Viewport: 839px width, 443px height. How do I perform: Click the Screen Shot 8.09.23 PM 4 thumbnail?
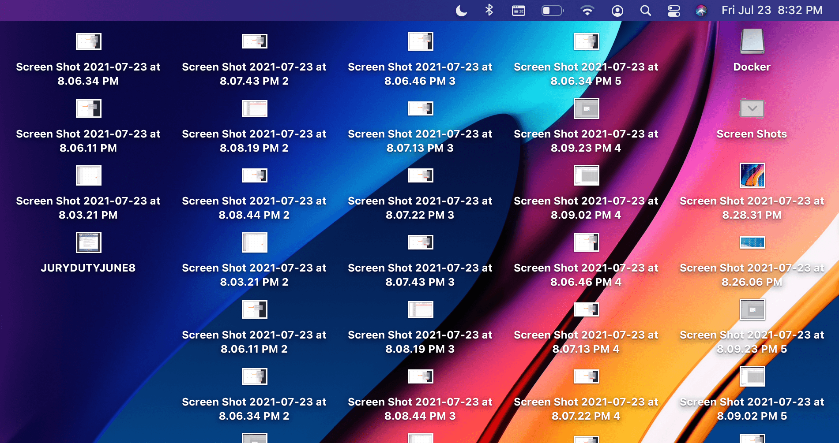point(586,108)
